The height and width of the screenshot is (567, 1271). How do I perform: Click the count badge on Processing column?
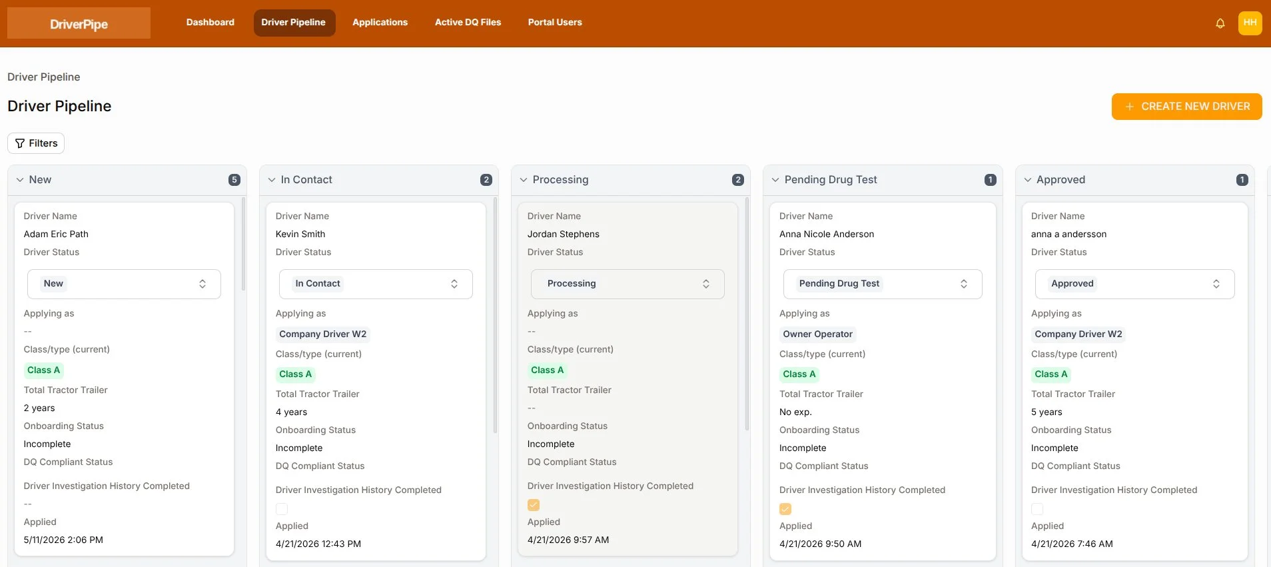coord(738,180)
